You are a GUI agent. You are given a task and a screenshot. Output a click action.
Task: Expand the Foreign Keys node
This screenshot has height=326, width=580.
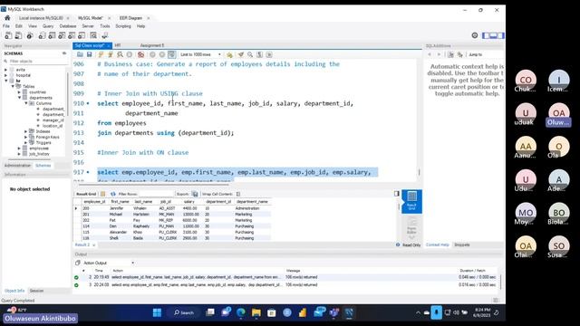(26, 137)
